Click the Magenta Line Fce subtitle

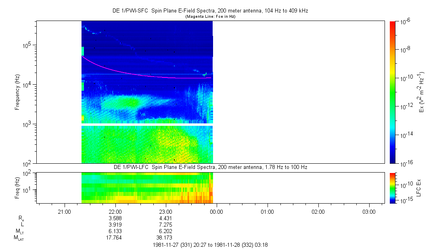pos(210,17)
